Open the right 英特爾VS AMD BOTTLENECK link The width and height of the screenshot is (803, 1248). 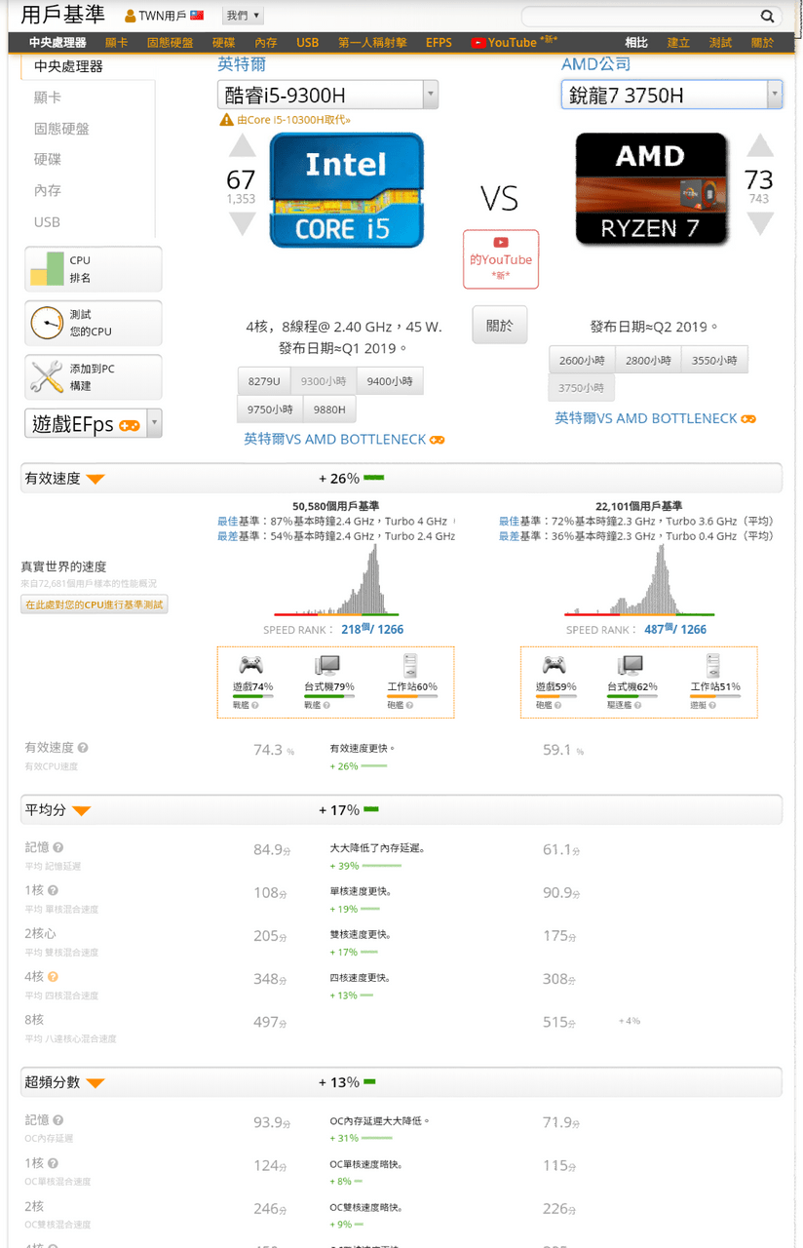655,418
